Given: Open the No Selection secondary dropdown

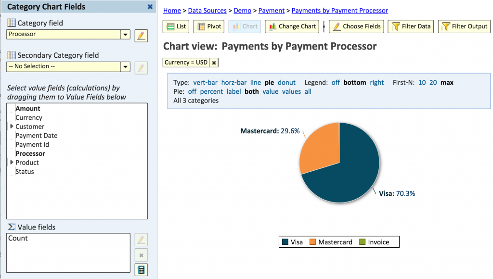Looking at the screenshot, I should click(126, 66).
